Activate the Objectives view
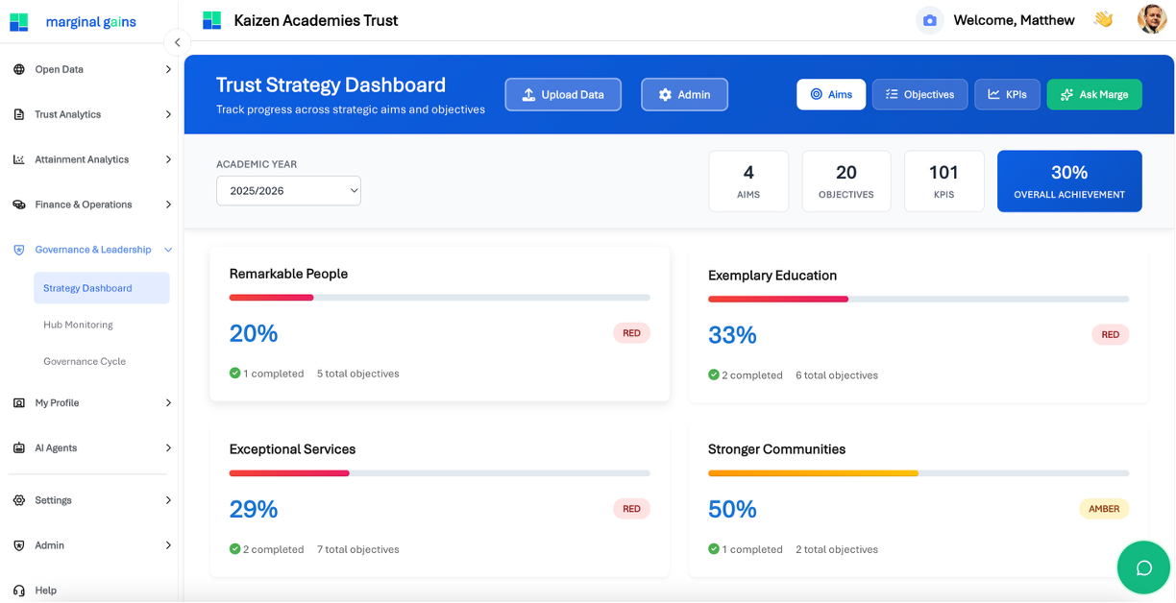Viewport: 1176px width, 603px height. [x=919, y=94]
